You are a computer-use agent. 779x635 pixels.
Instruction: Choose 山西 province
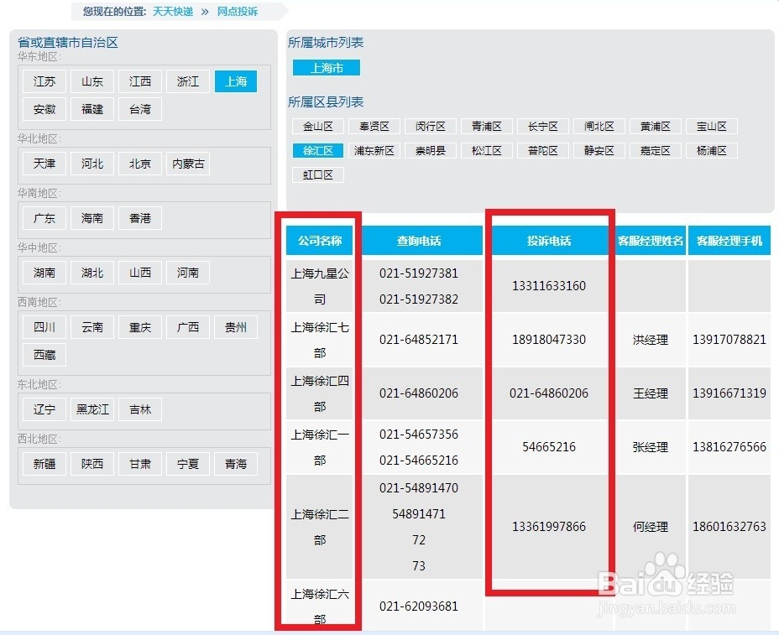click(140, 273)
